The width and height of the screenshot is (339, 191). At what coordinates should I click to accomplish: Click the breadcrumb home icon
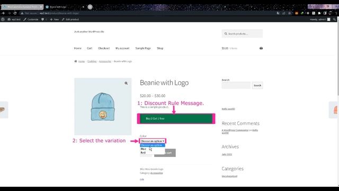click(75, 62)
